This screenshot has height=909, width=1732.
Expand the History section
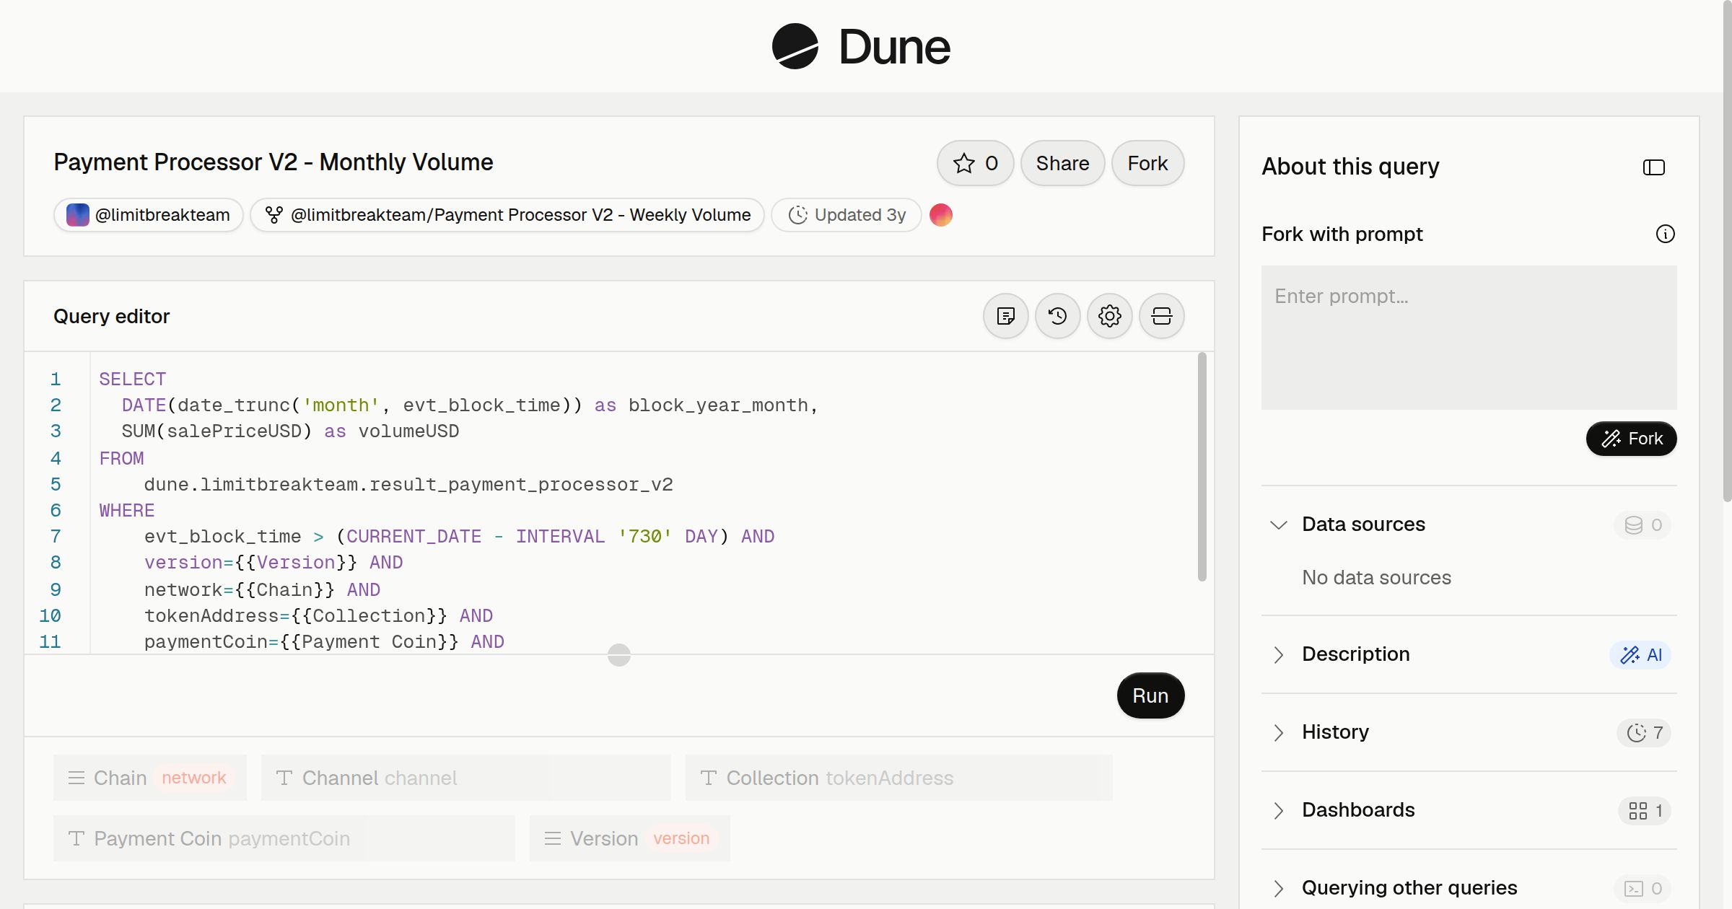[1278, 732]
